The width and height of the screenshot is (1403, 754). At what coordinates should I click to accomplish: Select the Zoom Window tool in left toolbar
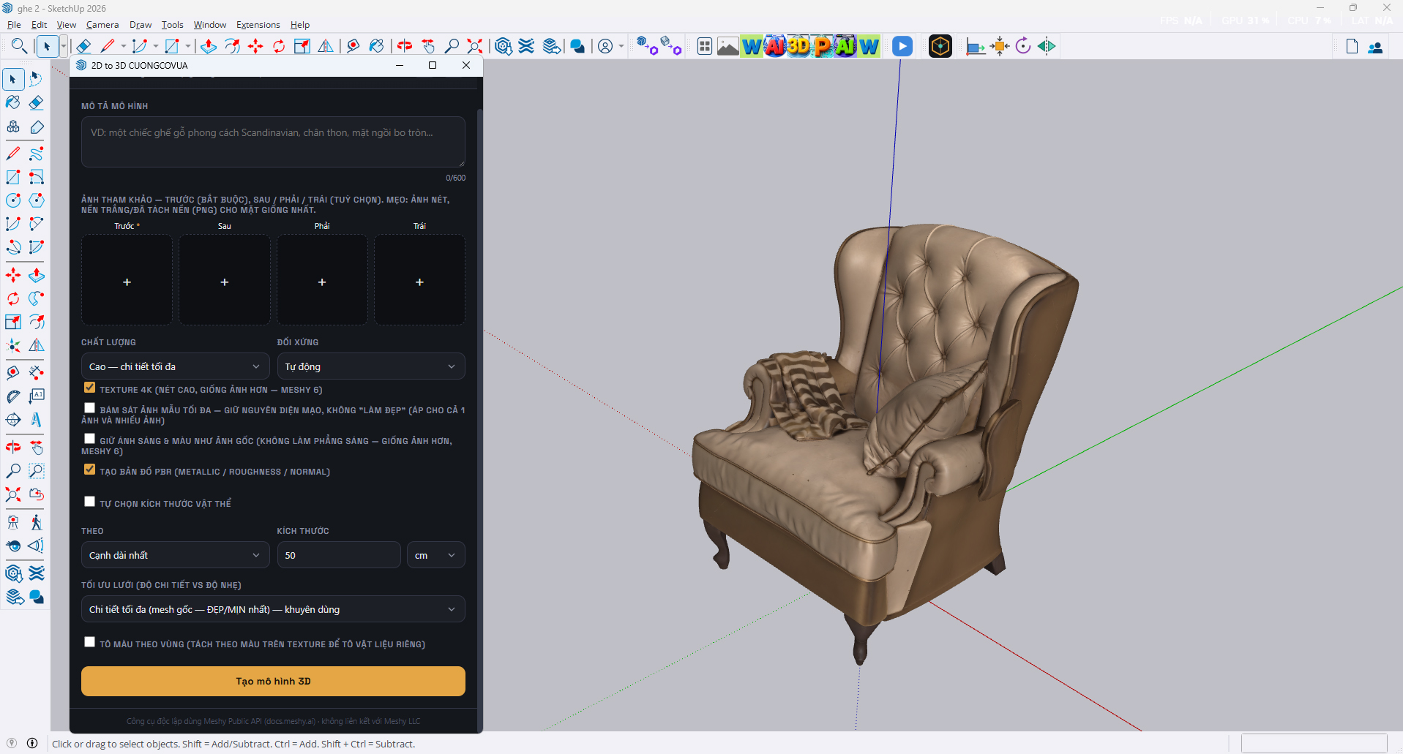(37, 471)
